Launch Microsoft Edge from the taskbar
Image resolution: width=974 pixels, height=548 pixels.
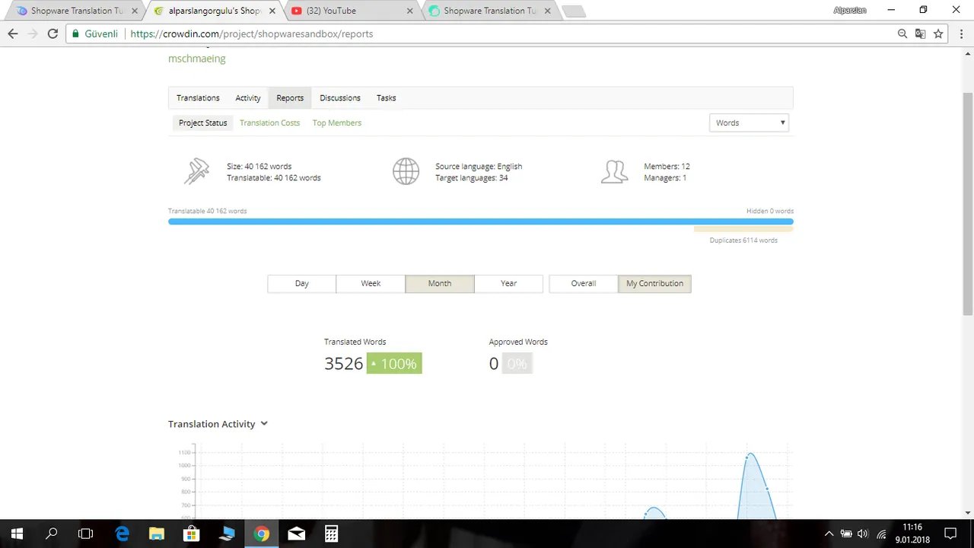122,534
